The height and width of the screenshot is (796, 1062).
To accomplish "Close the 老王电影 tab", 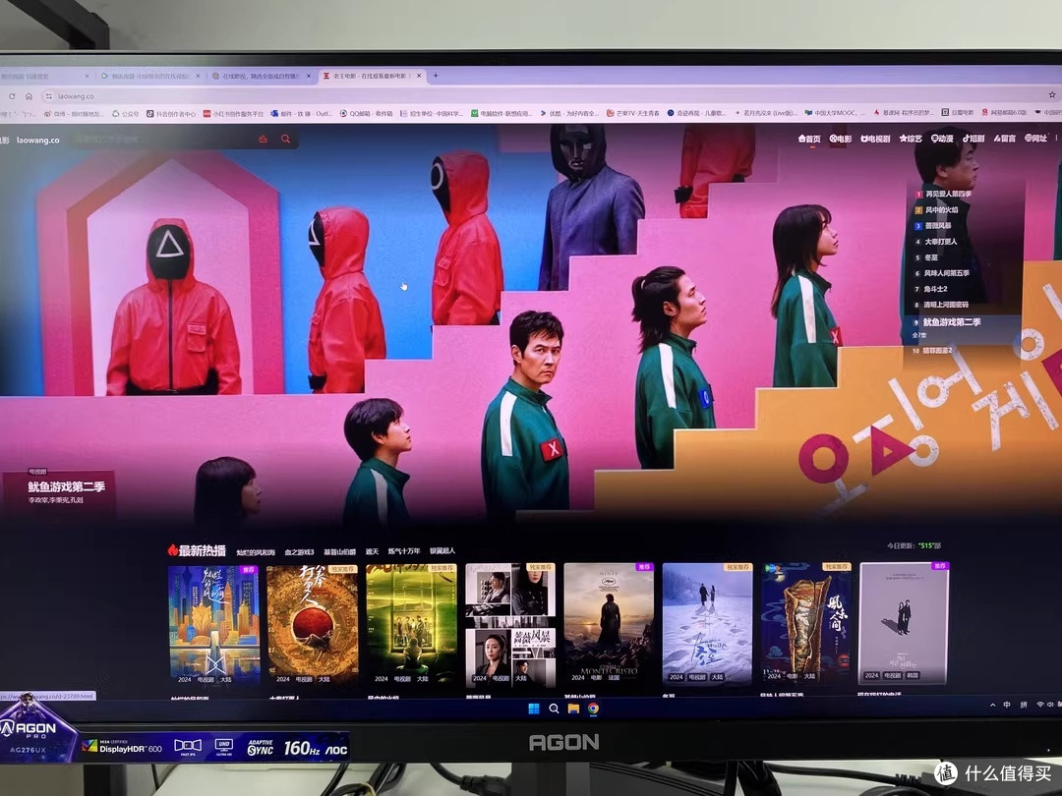I will point(419,76).
